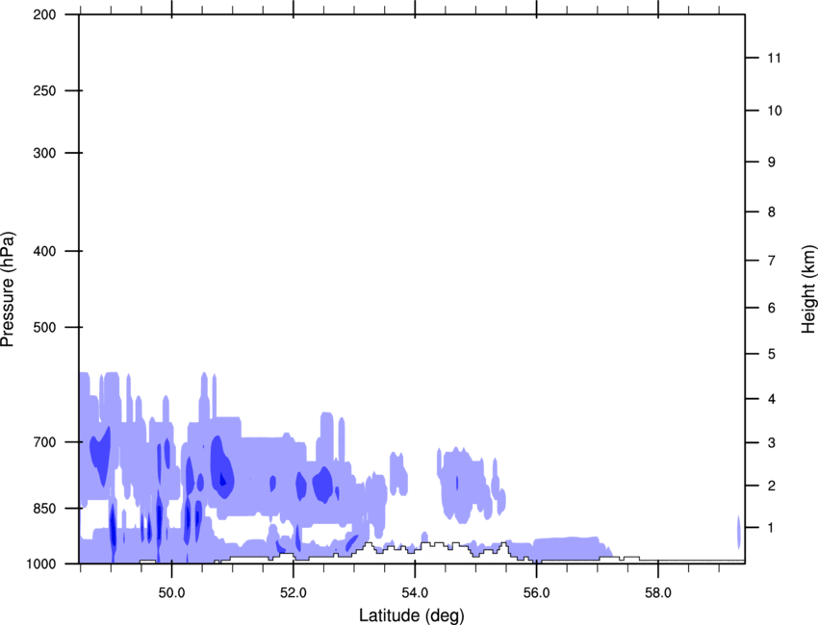This screenshot has height=625, width=818.
Task: Pick the 9 km height label
Action: point(772,162)
